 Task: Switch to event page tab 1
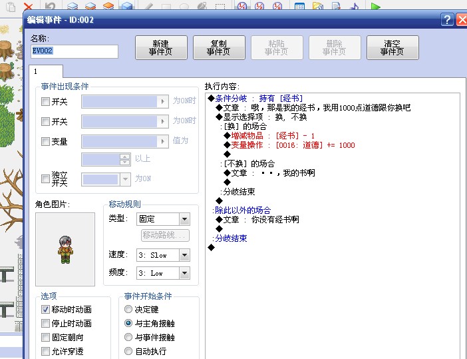tap(46, 71)
